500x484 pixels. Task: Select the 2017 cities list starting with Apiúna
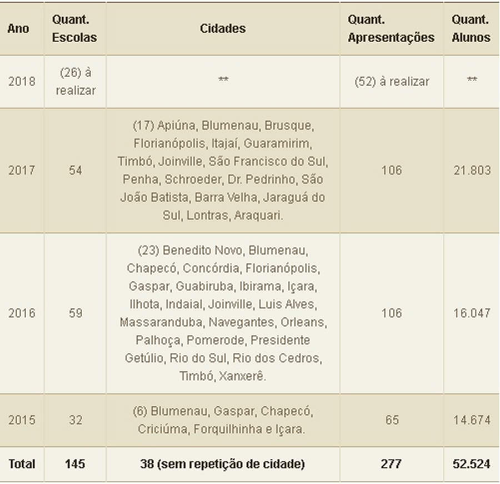pyautogui.click(x=223, y=170)
